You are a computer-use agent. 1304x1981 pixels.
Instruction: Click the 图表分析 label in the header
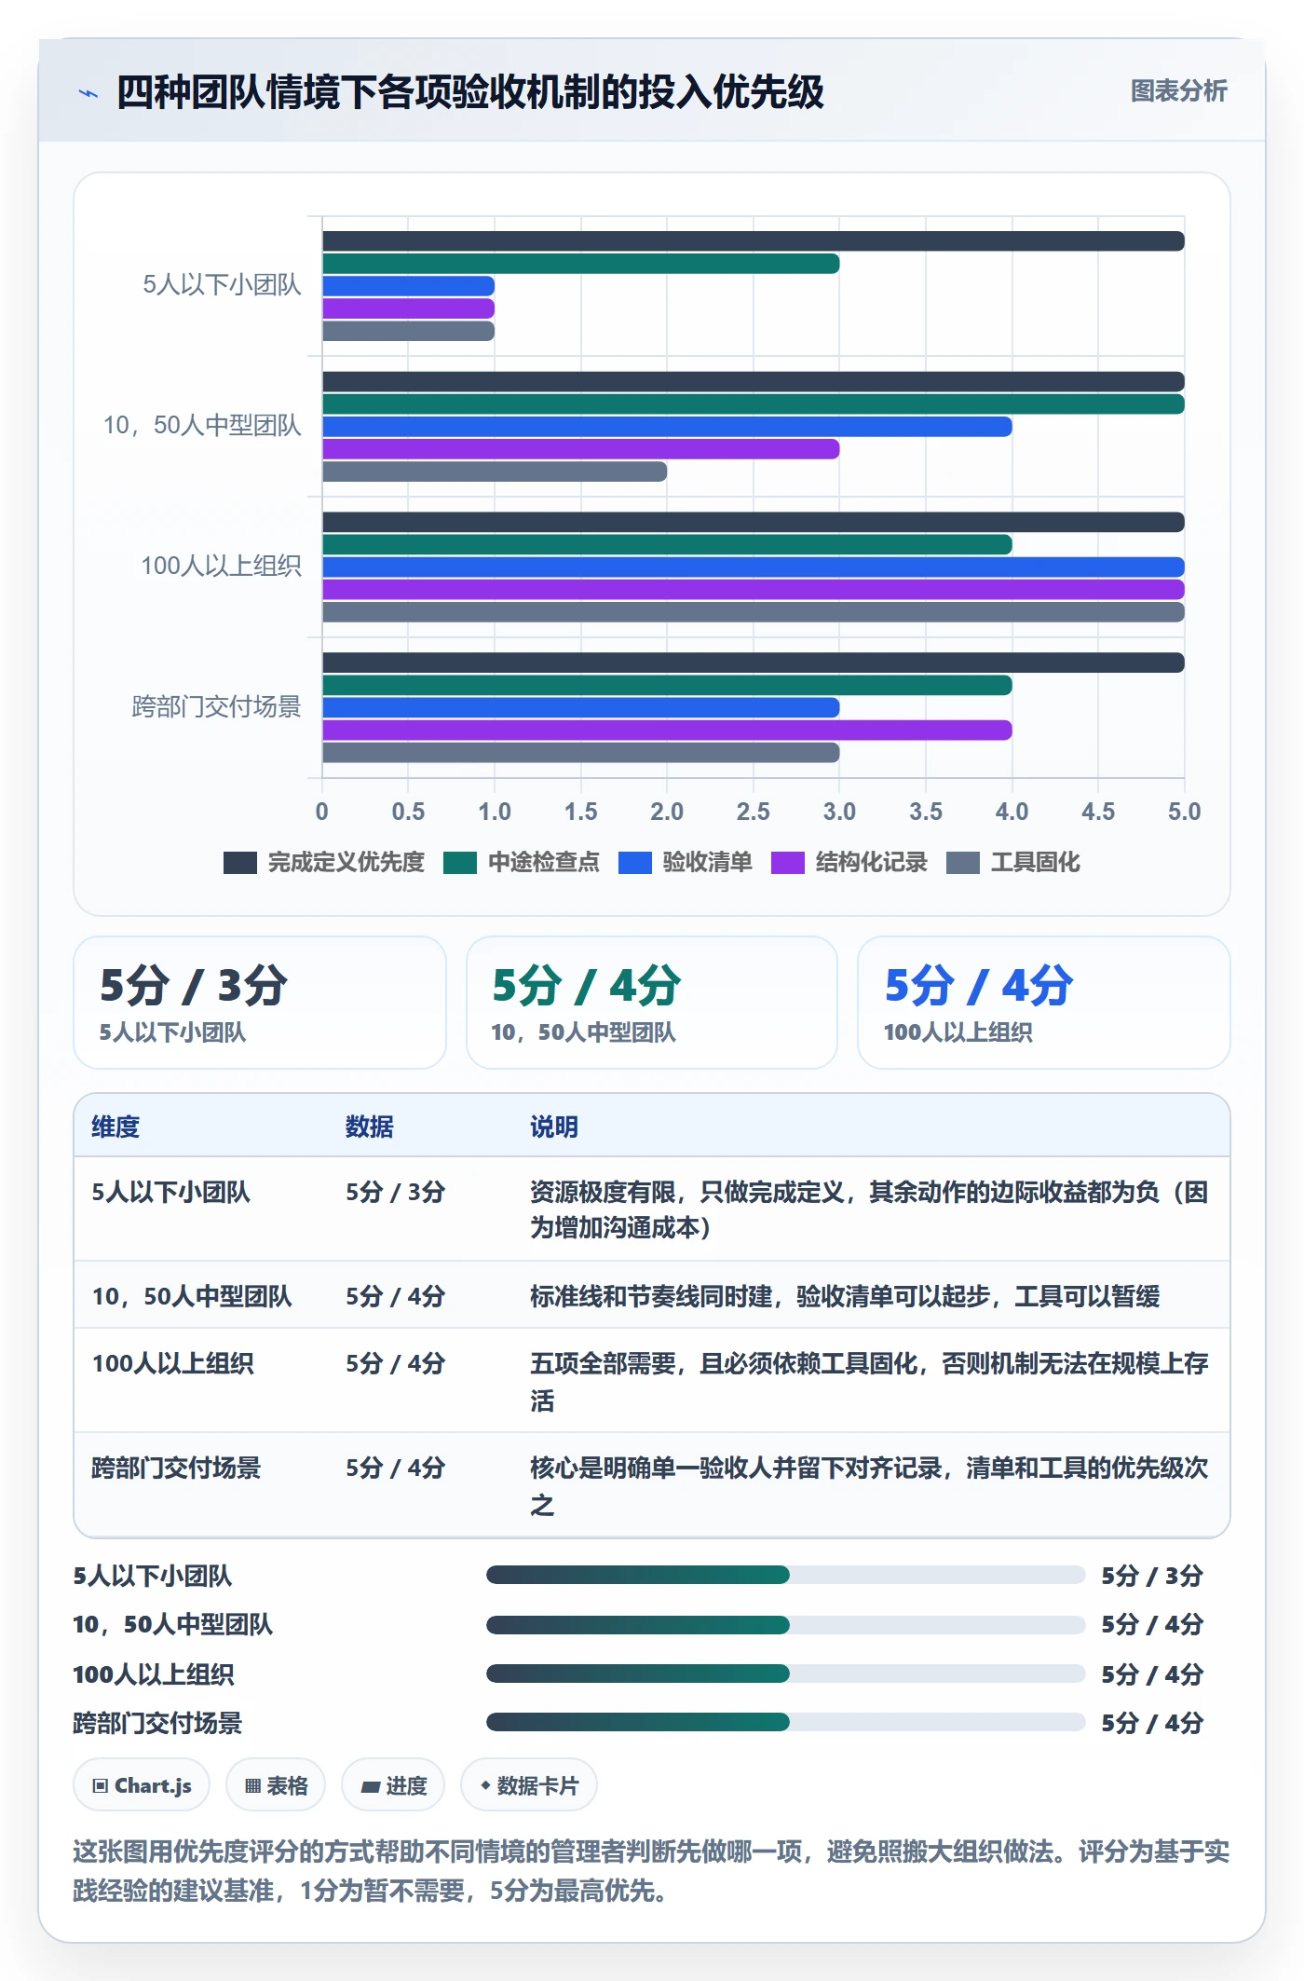point(1178,91)
